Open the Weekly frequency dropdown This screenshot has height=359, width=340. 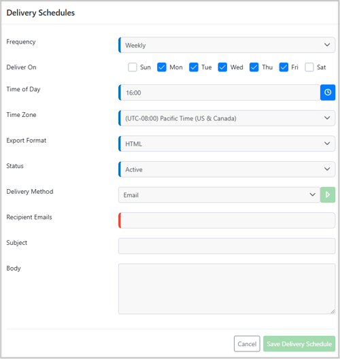coord(227,45)
